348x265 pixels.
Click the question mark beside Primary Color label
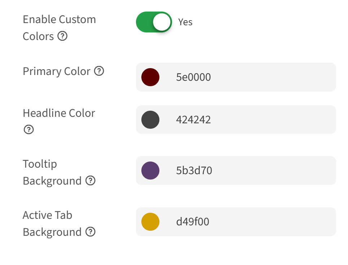pyautogui.click(x=100, y=71)
